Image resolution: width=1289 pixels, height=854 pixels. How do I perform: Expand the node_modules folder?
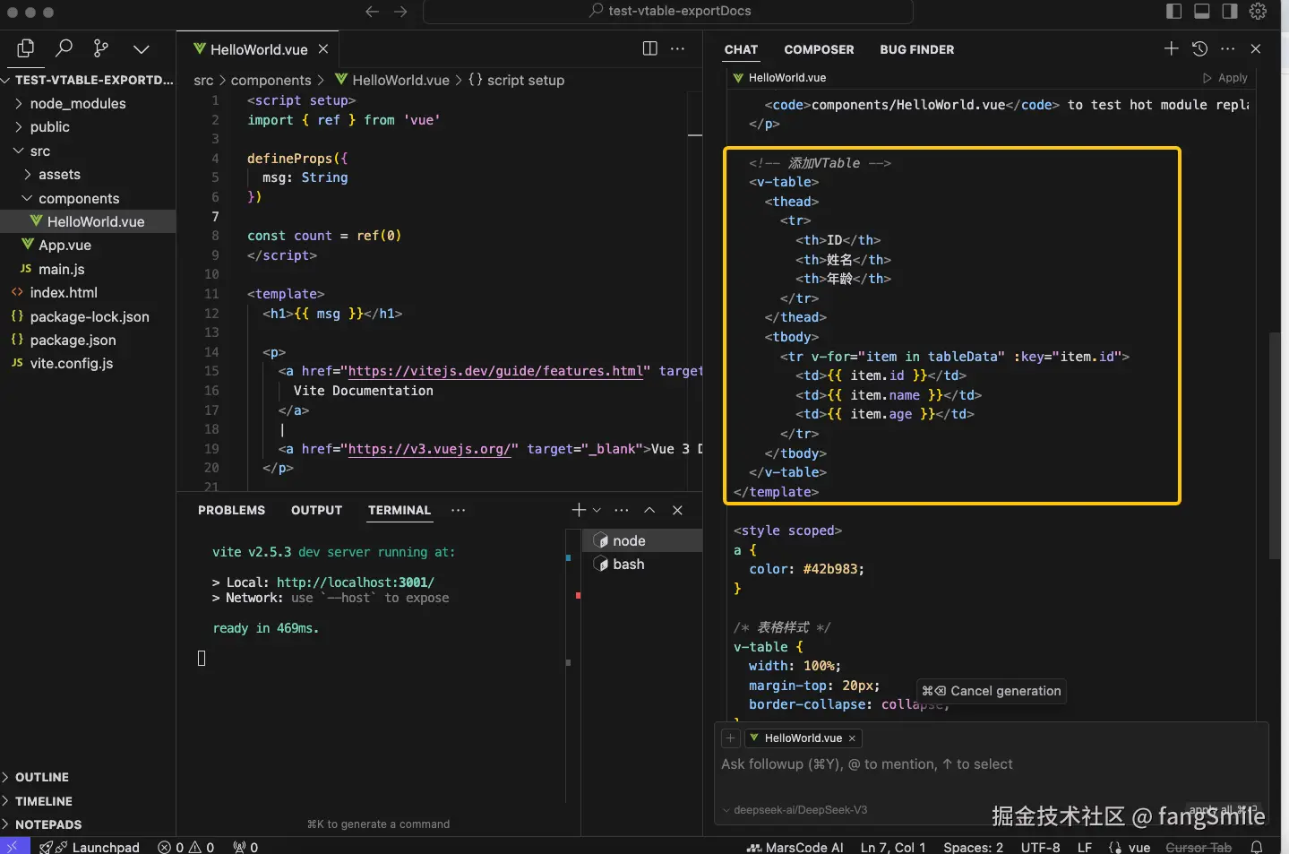pyautogui.click(x=77, y=104)
